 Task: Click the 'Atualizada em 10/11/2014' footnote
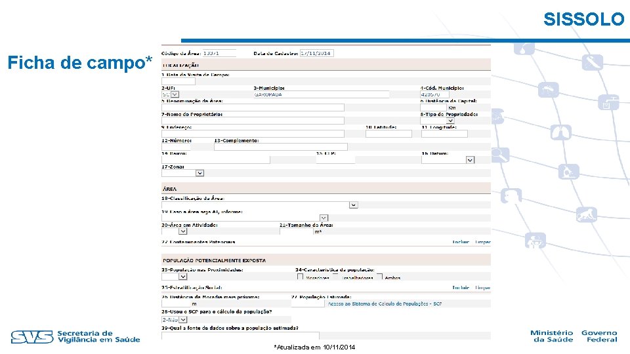(x=314, y=347)
